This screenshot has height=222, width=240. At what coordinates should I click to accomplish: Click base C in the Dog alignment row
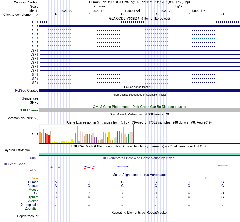tap(56, 193)
